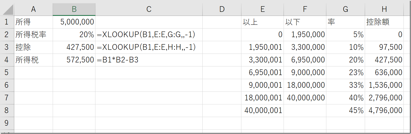Viewport: 411px width, 134px height.
Task: Click cell showing 636,000
Action: click(384, 73)
